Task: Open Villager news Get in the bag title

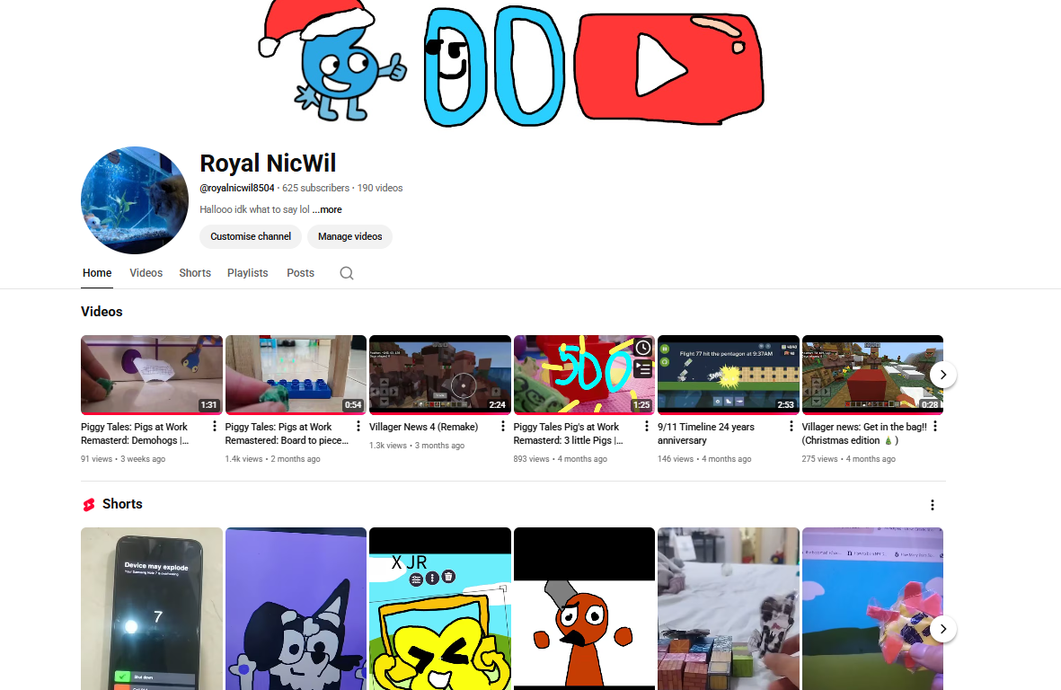Action: (x=864, y=434)
